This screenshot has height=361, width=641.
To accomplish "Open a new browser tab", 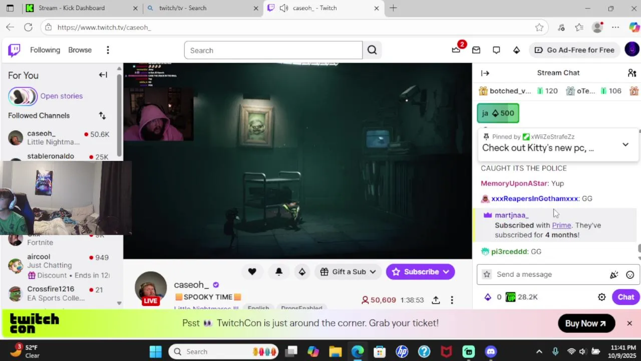I will click(x=393, y=8).
